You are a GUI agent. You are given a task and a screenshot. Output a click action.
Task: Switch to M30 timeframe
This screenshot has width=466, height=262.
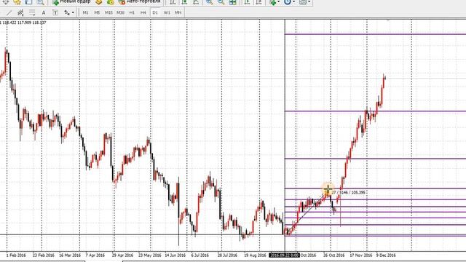click(x=120, y=12)
